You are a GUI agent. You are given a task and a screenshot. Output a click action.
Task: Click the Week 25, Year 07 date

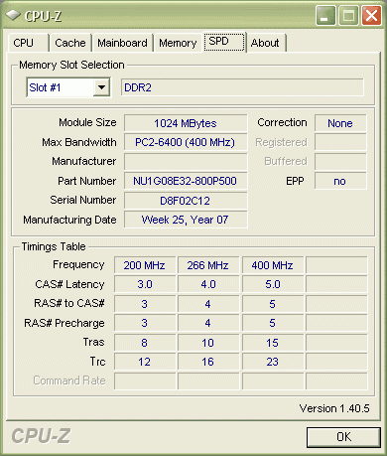(x=186, y=220)
